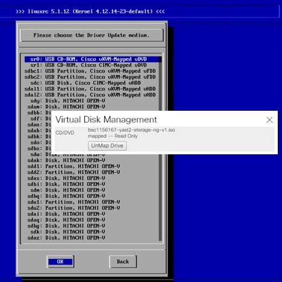Click the OK button
The width and height of the screenshot is (282, 282).
pos(61,261)
